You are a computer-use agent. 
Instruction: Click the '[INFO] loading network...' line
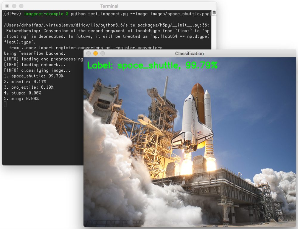pos(35,65)
